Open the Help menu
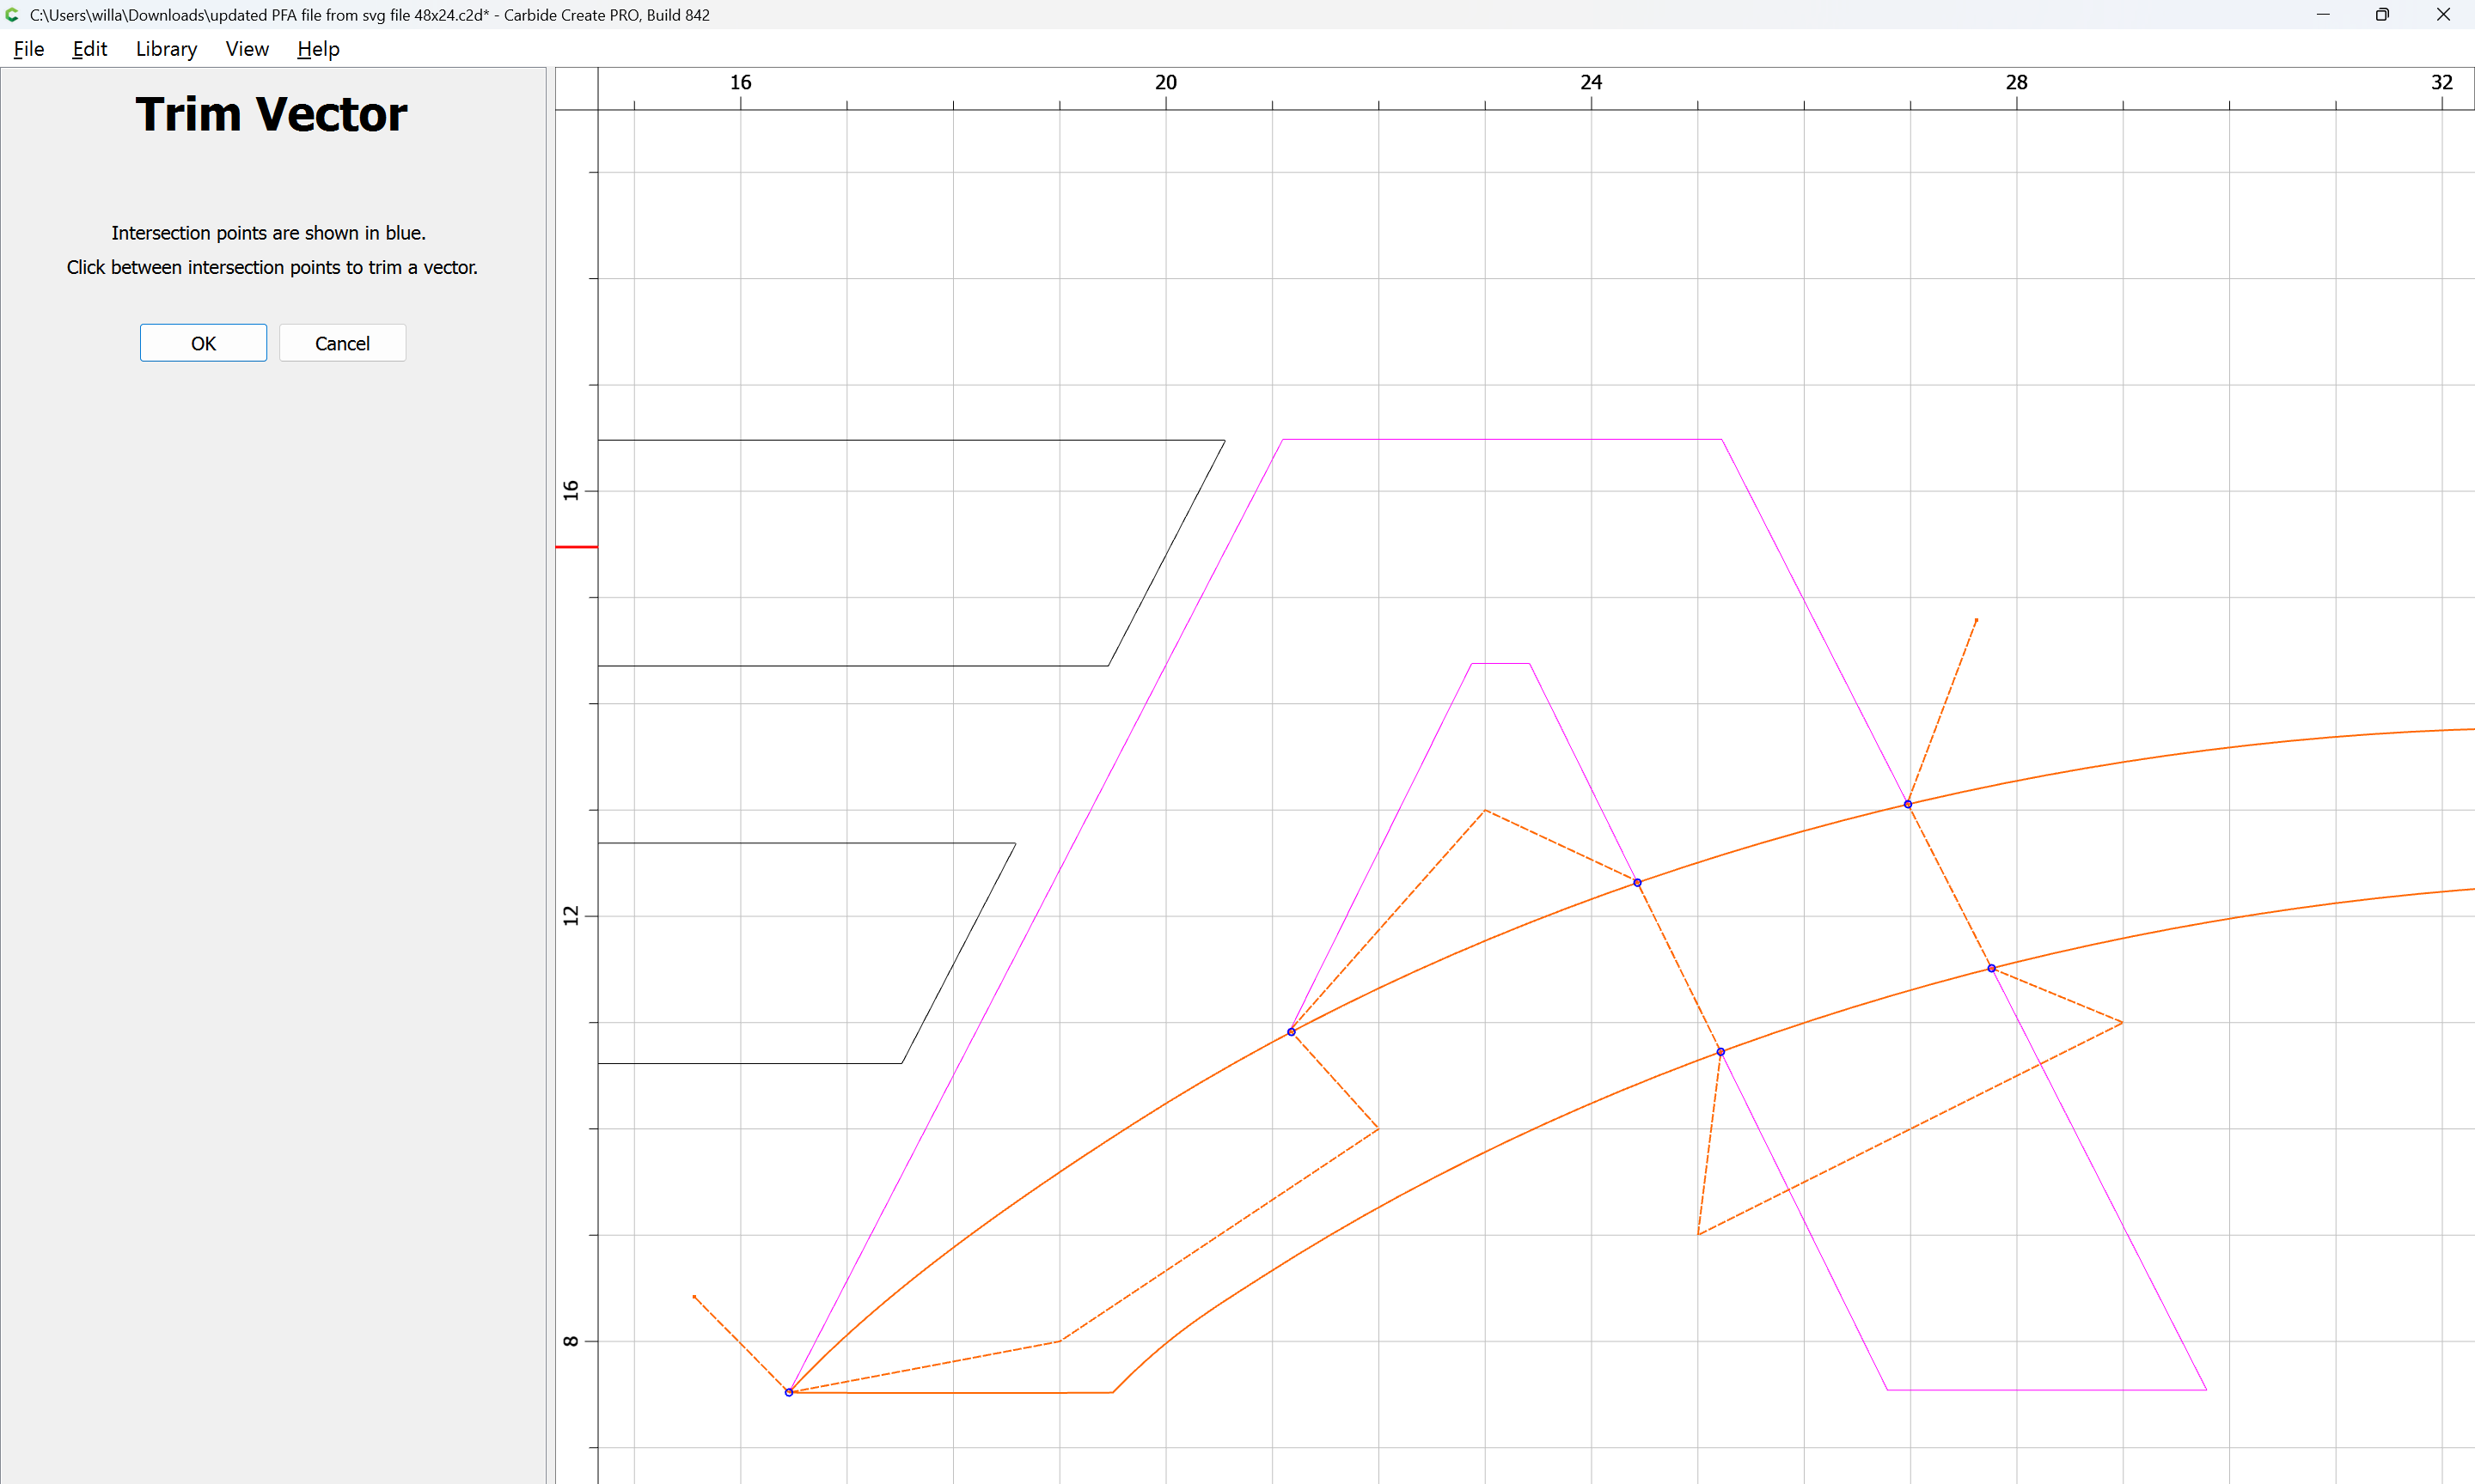Image resolution: width=2475 pixels, height=1484 pixels. (x=318, y=49)
